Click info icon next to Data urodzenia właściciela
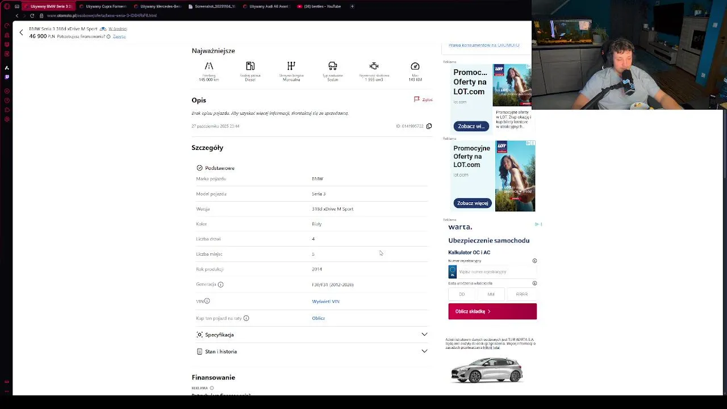The height and width of the screenshot is (409, 727). (534, 283)
